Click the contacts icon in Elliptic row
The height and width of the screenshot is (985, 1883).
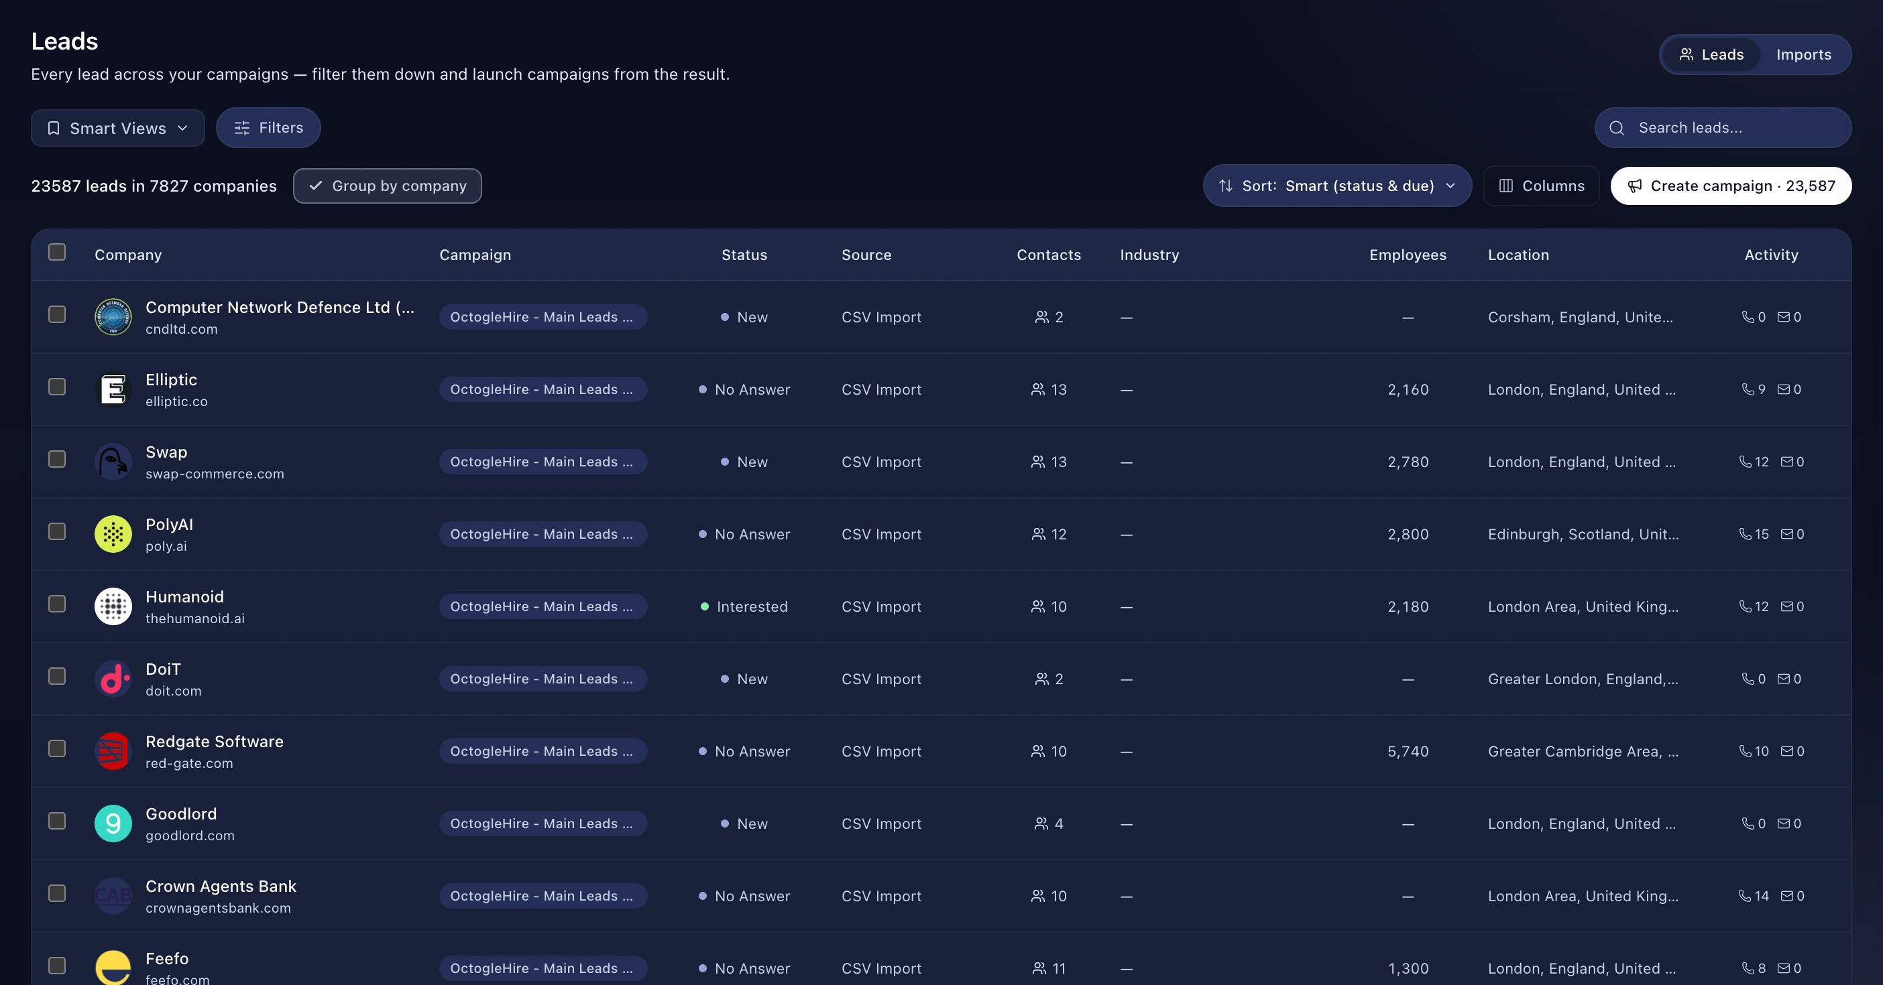(x=1038, y=389)
